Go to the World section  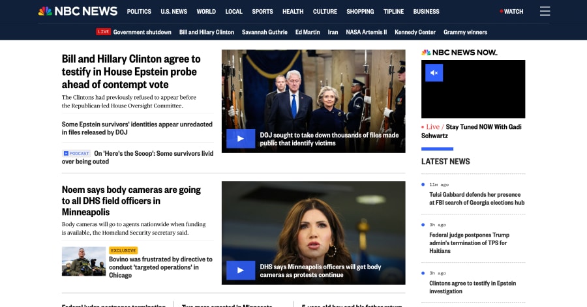point(206,12)
